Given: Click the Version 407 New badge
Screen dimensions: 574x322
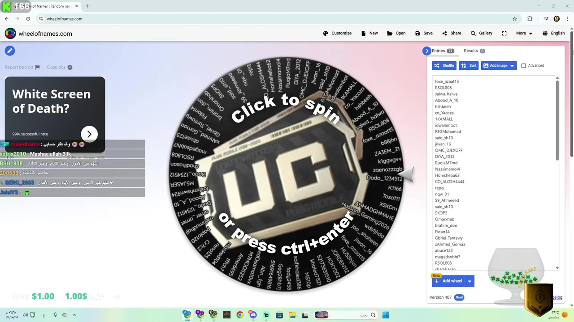Looking at the screenshot, I should click(459, 297).
